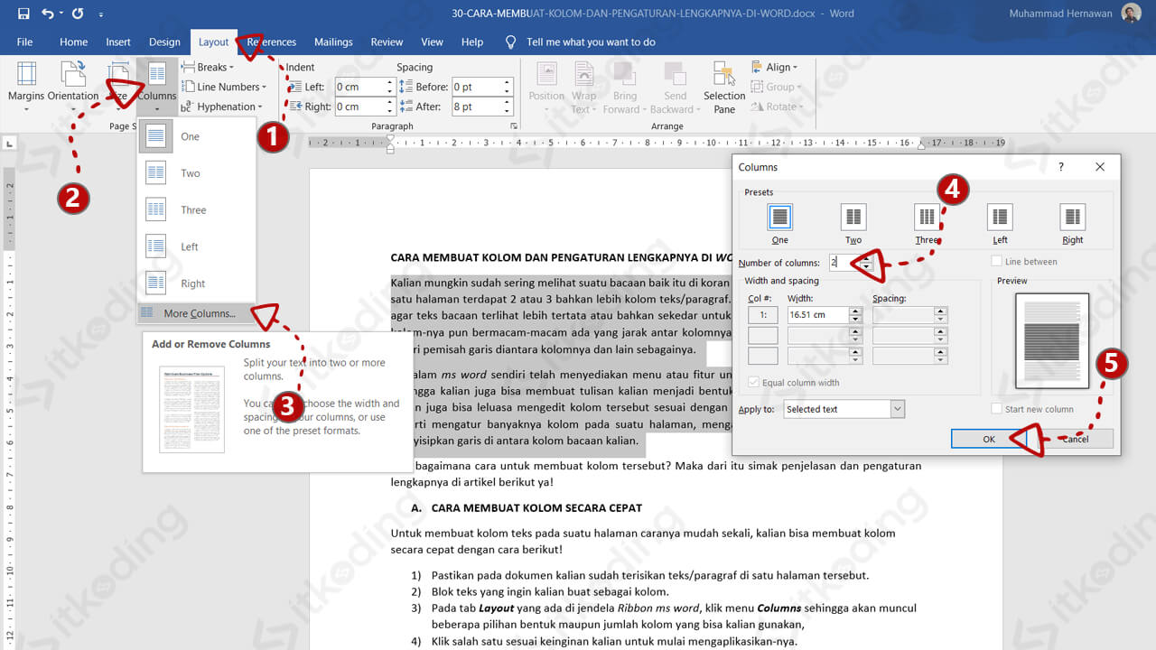The width and height of the screenshot is (1156, 650).
Task: Open Paragraph dialog launcher
Action: pos(514,126)
